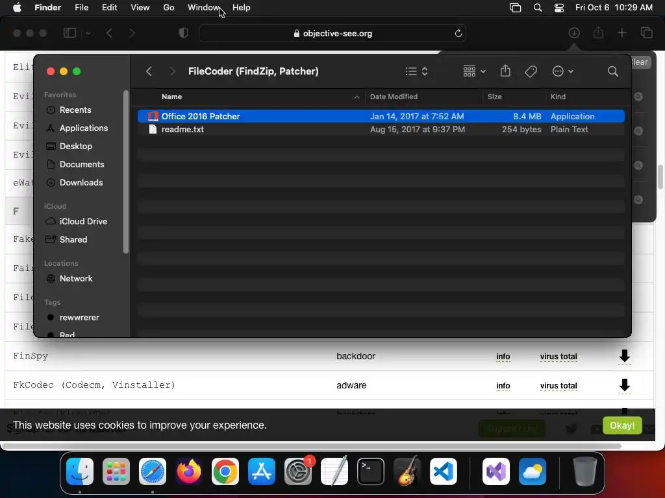
Task: Click Safari address bar objective-see.org
Action: (x=332, y=34)
